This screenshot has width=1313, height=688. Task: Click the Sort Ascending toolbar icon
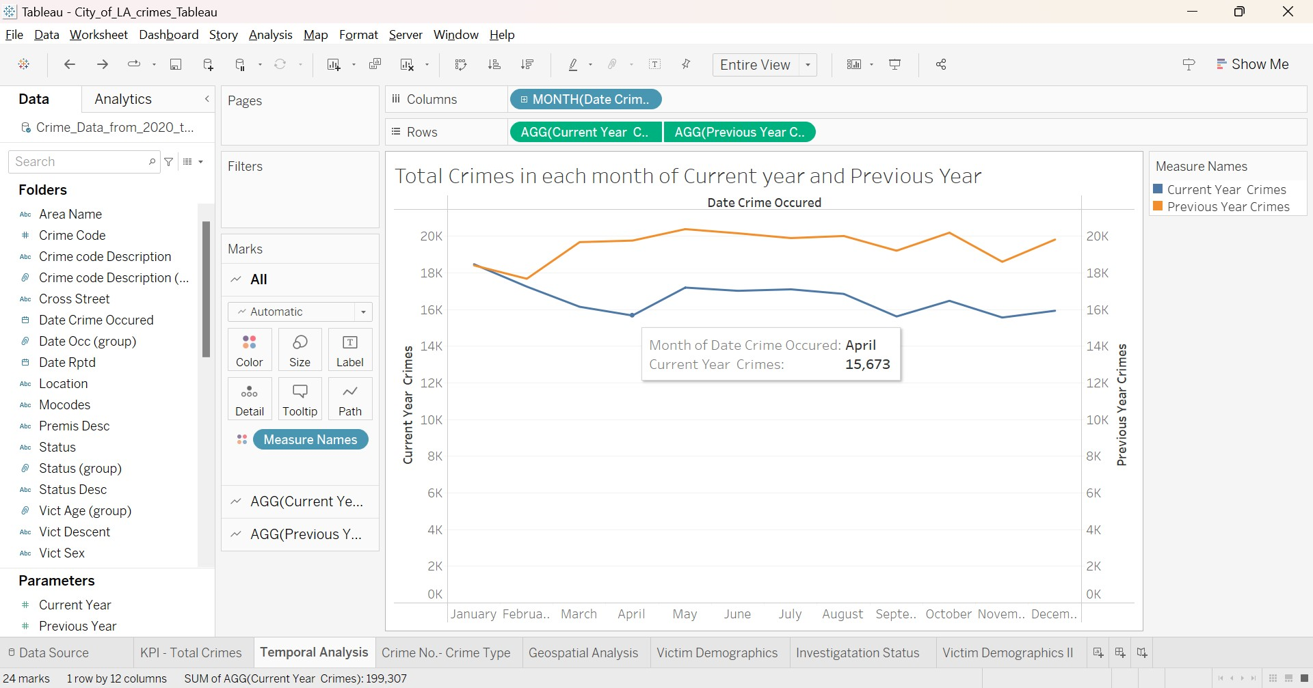494,64
